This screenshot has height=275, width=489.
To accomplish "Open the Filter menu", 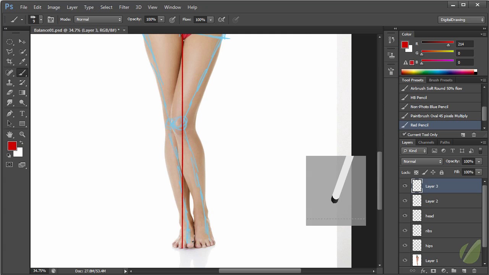I will 124,7.
